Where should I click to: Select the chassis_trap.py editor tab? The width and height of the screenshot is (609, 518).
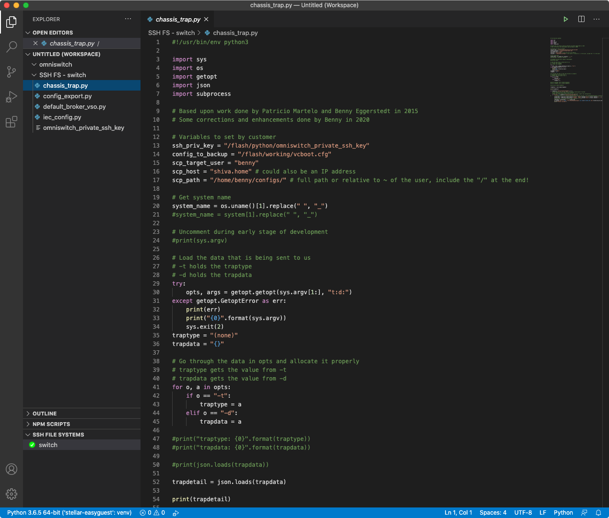177,20
